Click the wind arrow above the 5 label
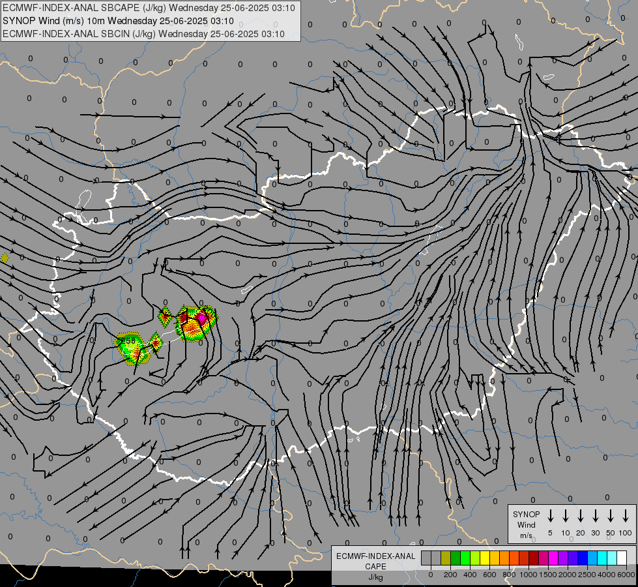Viewport: 638px width, 587px height. (x=550, y=516)
